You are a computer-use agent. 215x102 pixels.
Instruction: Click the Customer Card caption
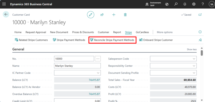click(x=21, y=15)
